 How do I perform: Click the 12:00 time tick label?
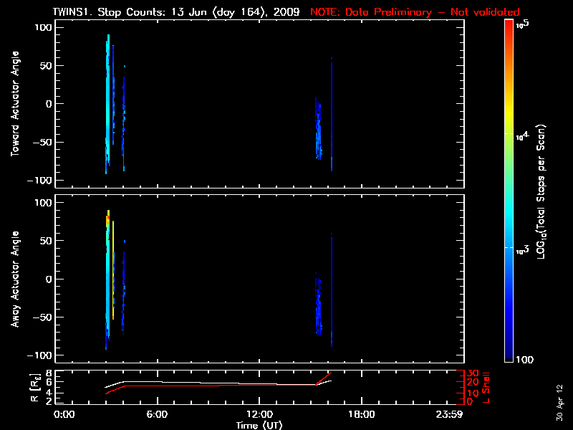coord(259,415)
